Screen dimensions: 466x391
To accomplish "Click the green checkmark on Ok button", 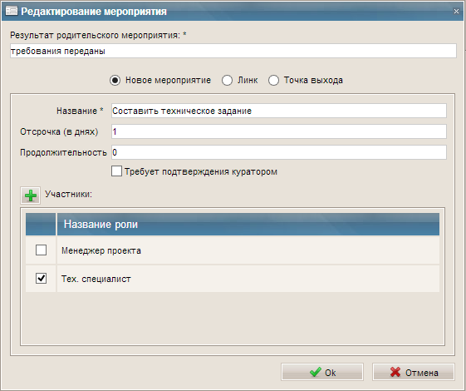I will 316,372.
